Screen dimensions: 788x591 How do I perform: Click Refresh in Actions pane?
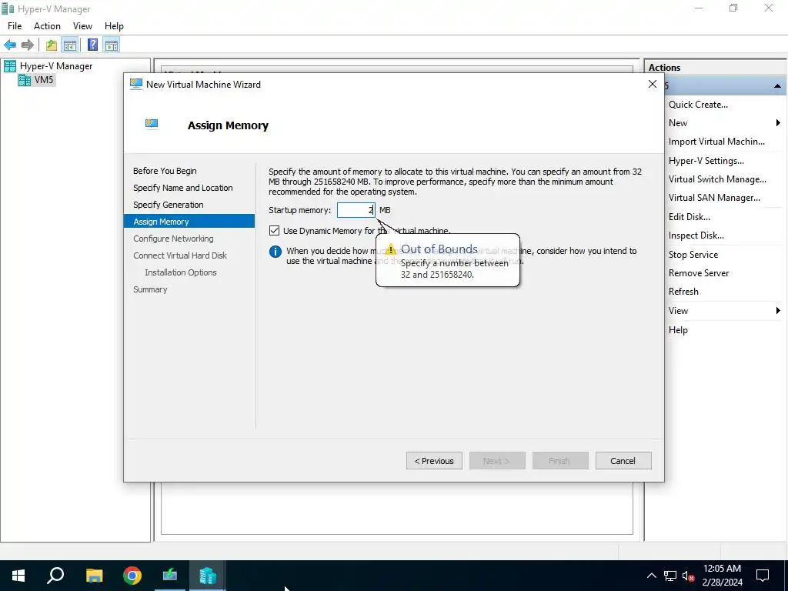tap(683, 292)
